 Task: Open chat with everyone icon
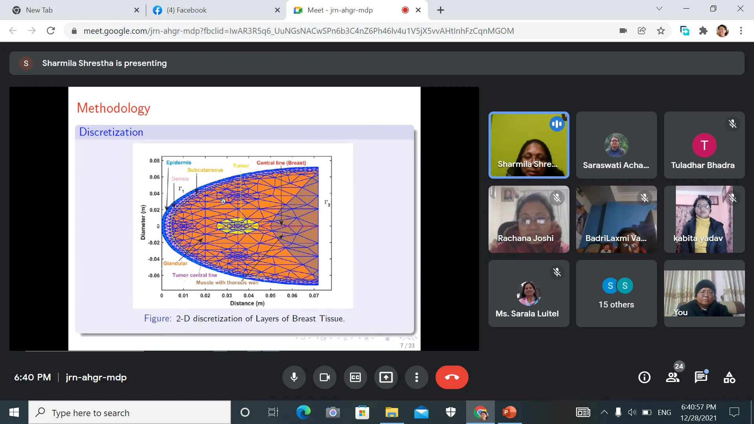701,377
